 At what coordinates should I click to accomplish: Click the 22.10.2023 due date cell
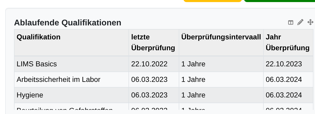tap(284, 64)
